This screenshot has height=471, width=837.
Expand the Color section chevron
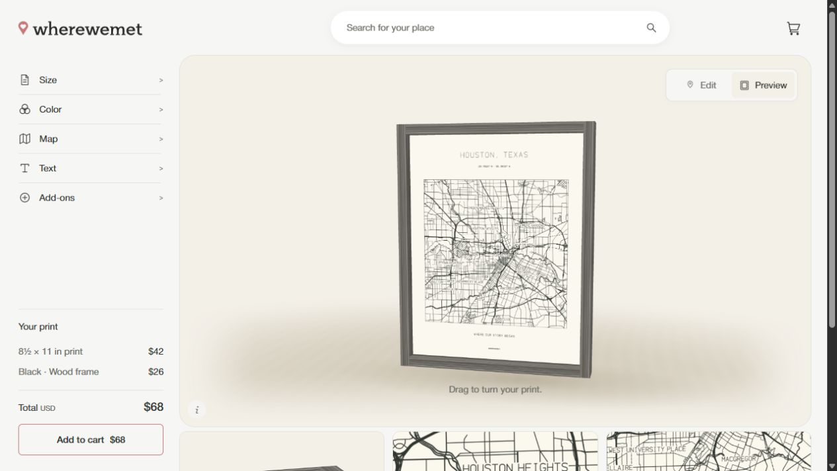point(161,110)
